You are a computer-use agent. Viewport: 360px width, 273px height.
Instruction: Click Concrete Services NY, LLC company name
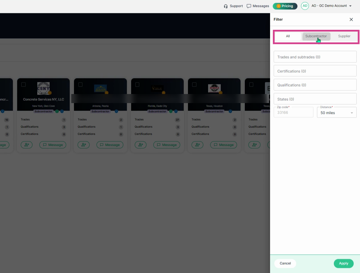point(43,99)
